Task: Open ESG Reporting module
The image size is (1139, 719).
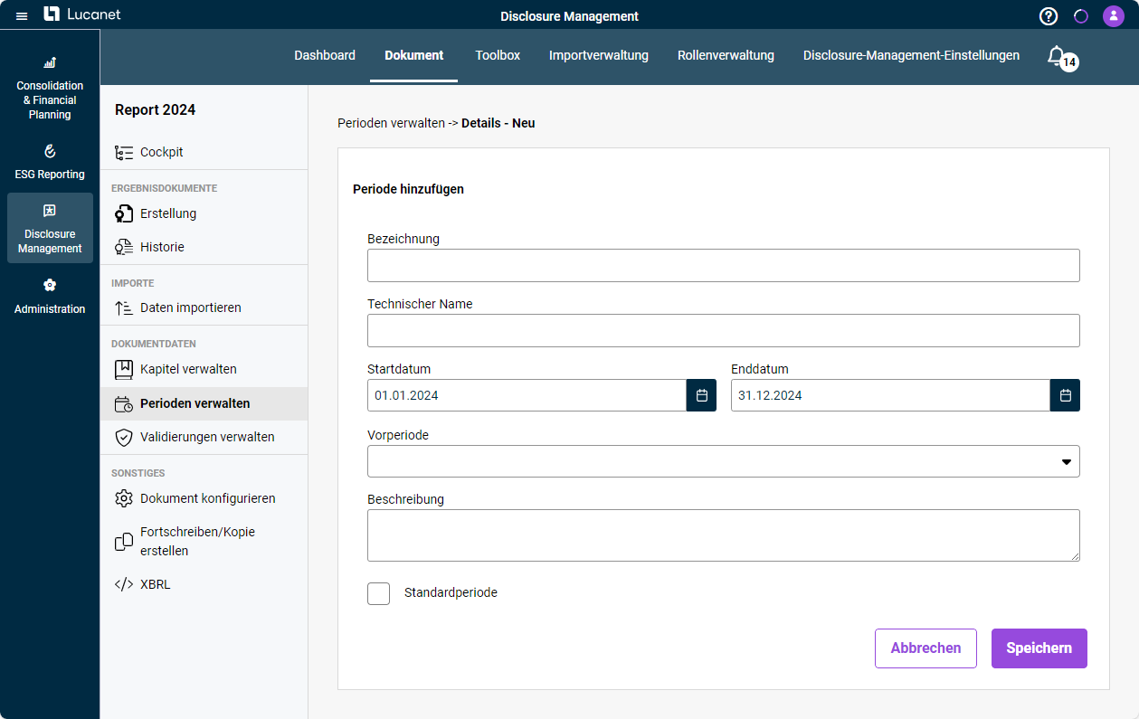Action: click(50, 162)
